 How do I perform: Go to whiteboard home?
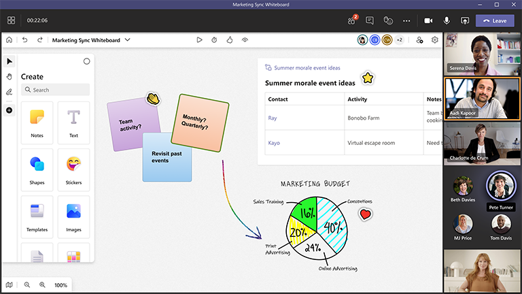[9, 40]
